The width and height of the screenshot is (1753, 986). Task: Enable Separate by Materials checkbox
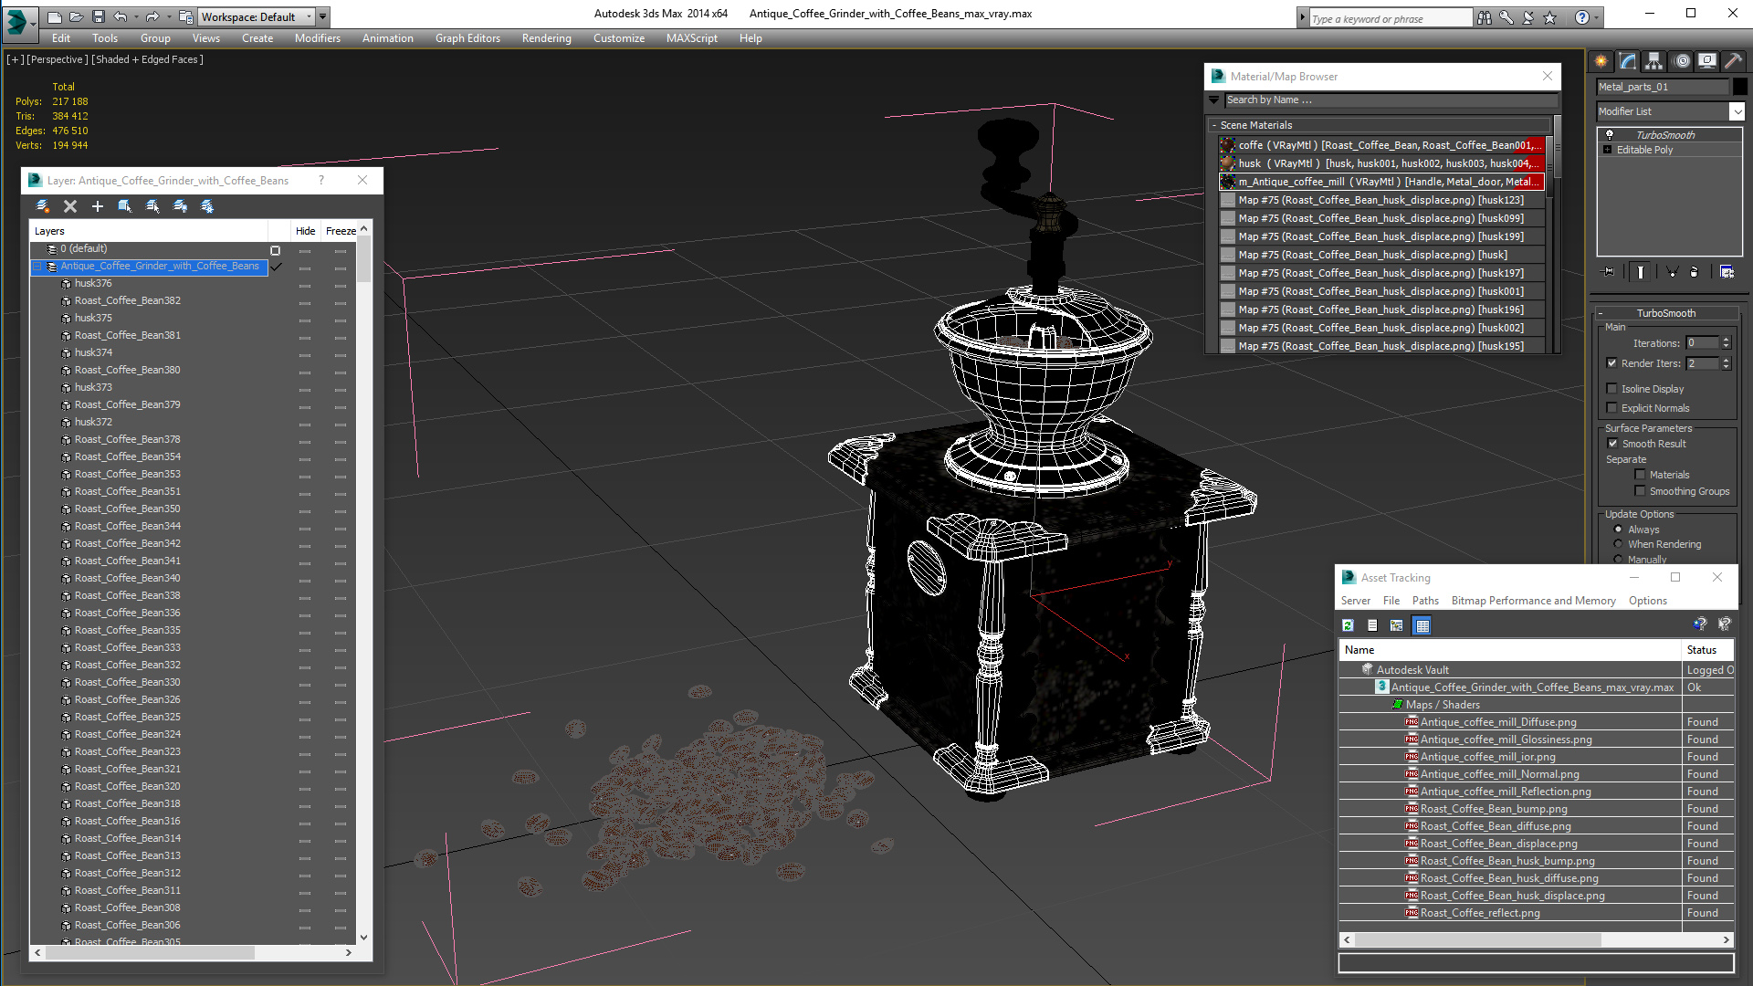point(1640,475)
